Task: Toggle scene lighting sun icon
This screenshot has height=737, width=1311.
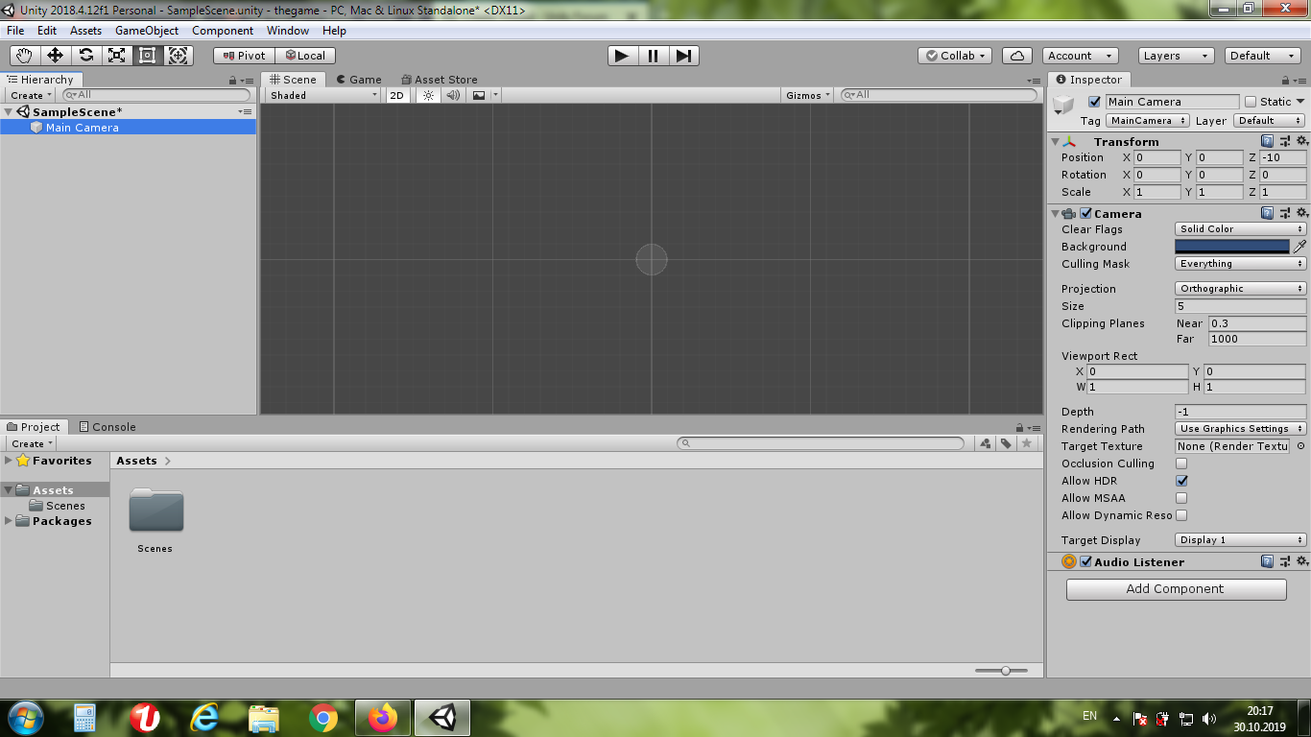Action: [x=429, y=95]
